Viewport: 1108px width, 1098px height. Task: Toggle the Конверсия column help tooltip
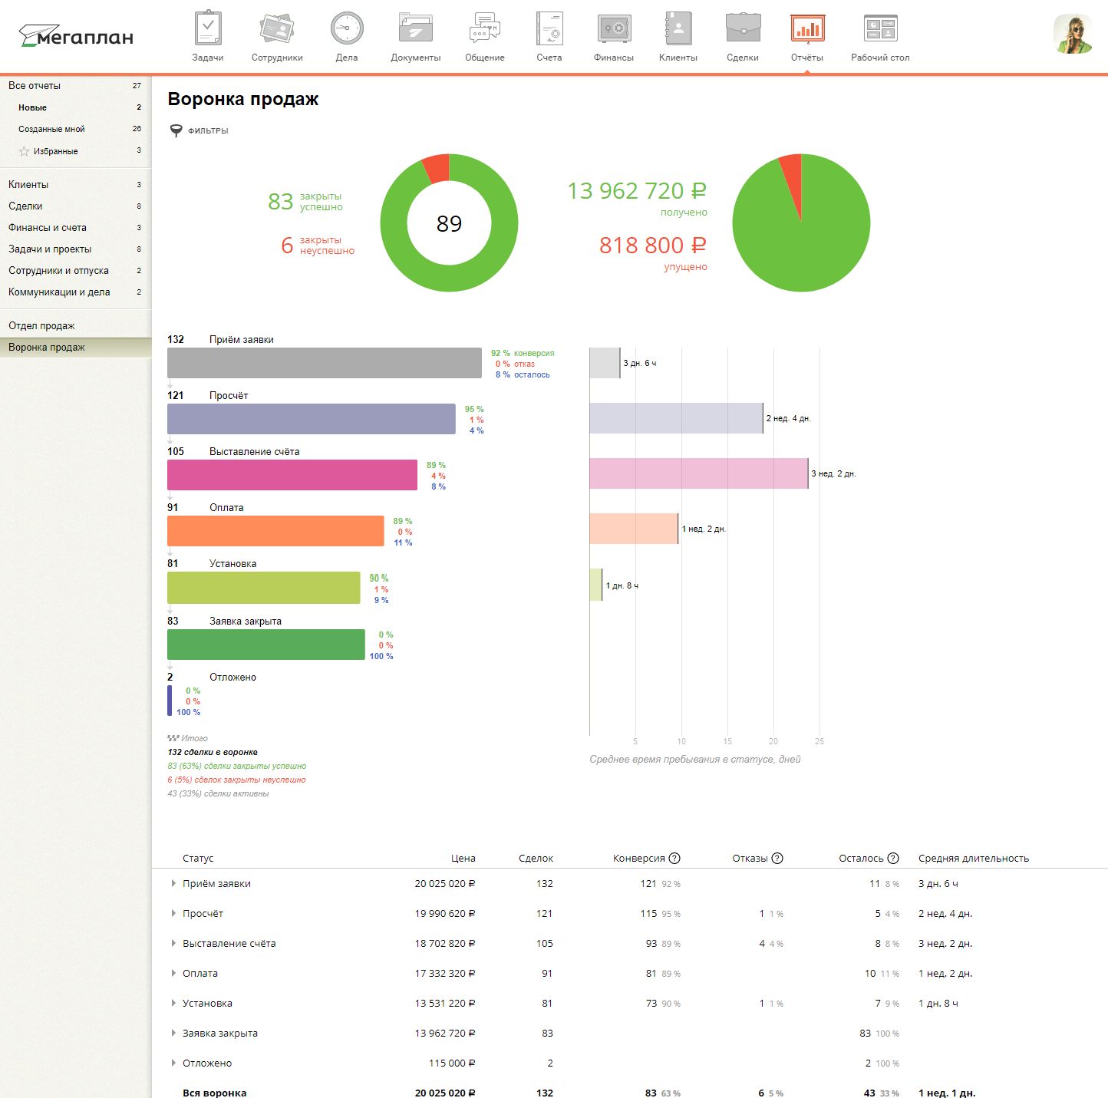(674, 858)
